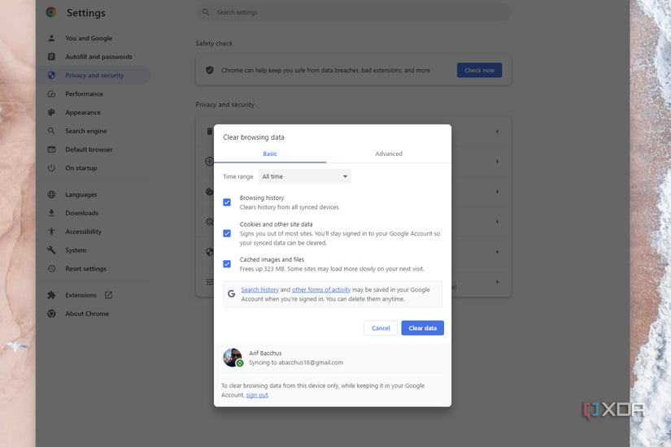
Task: Switch to the Basic tab
Action: tap(270, 154)
